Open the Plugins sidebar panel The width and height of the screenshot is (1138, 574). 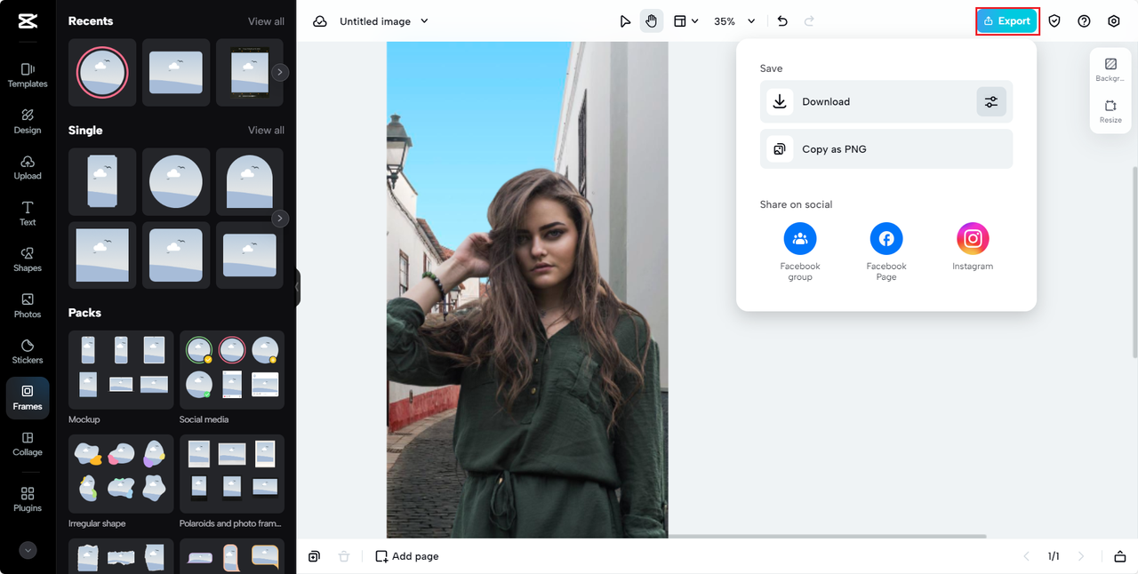[28, 499]
